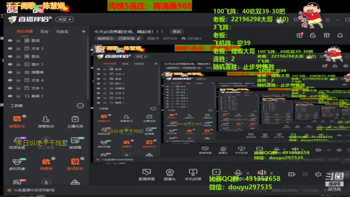Click the PK tool icon

click(x=17, y=182)
